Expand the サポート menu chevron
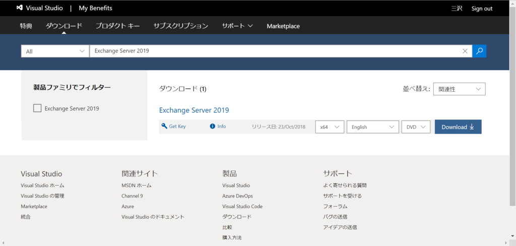Viewport: 516px width, 246px height. (x=250, y=26)
